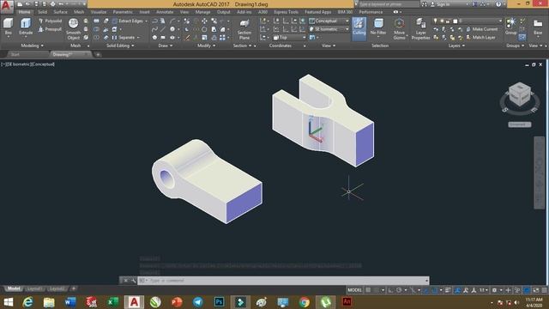The image size is (549, 309).
Task: Click Make Current layer button
Action: (481, 29)
